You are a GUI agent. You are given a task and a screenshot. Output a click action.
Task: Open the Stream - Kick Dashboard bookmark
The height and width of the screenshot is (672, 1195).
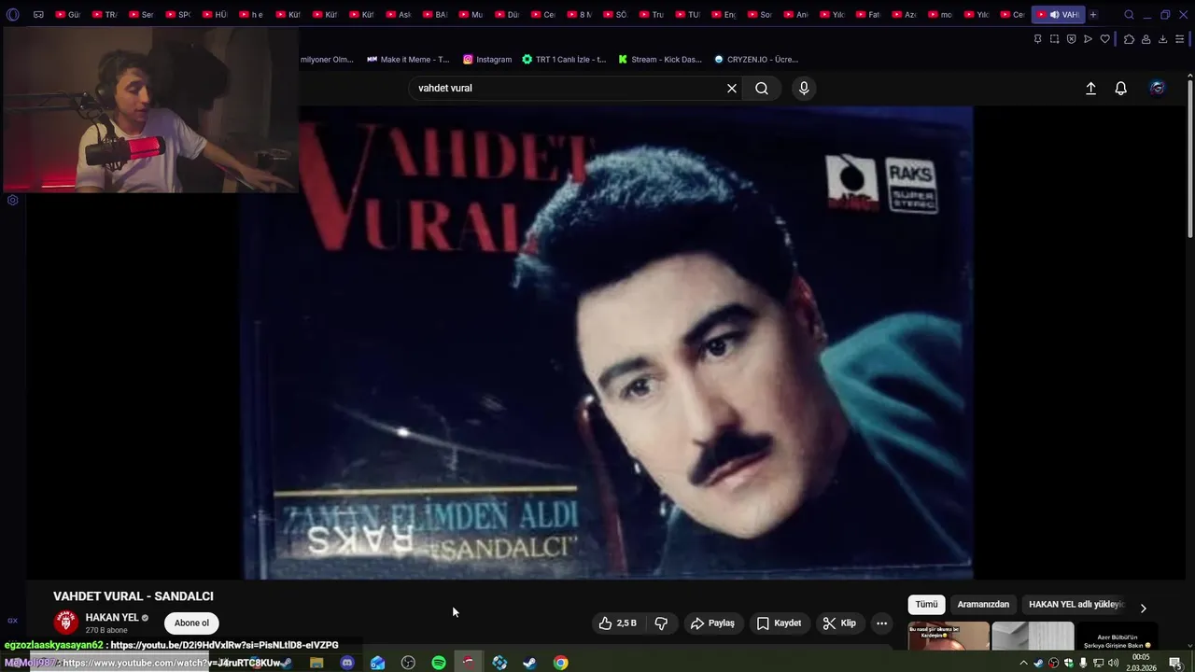pyautogui.click(x=660, y=59)
